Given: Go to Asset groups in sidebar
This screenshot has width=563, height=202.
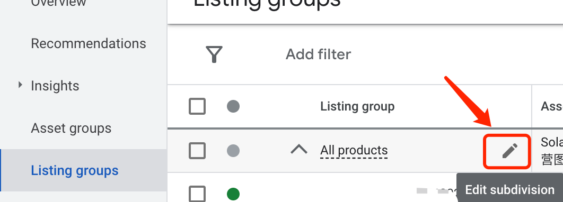Looking at the screenshot, I should pyautogui.click(x=71, y=128).
